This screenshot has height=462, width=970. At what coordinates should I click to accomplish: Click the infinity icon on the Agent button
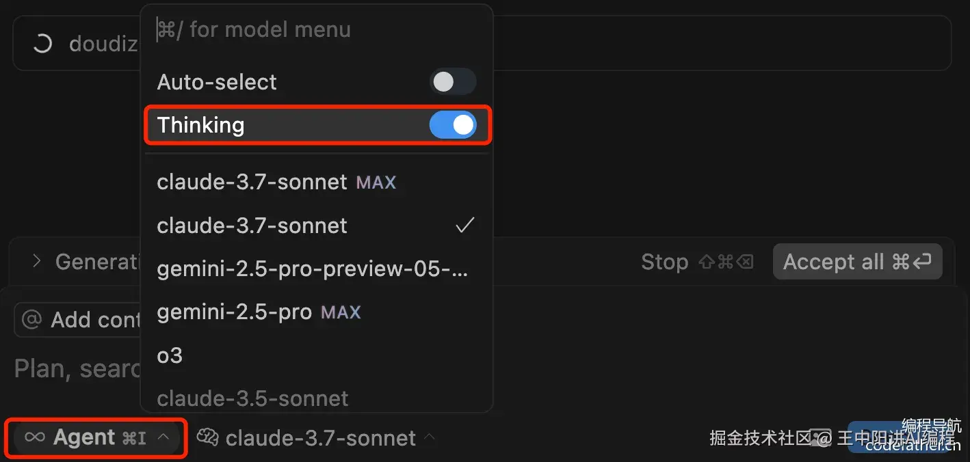click(34, 437)
